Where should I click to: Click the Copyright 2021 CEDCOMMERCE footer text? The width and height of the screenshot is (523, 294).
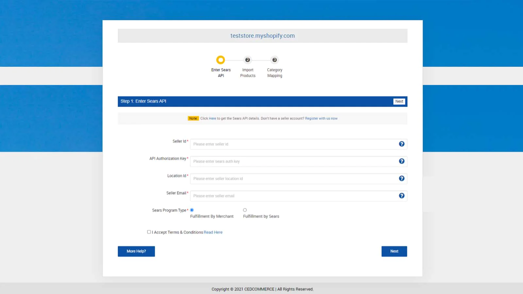point(262,289)
